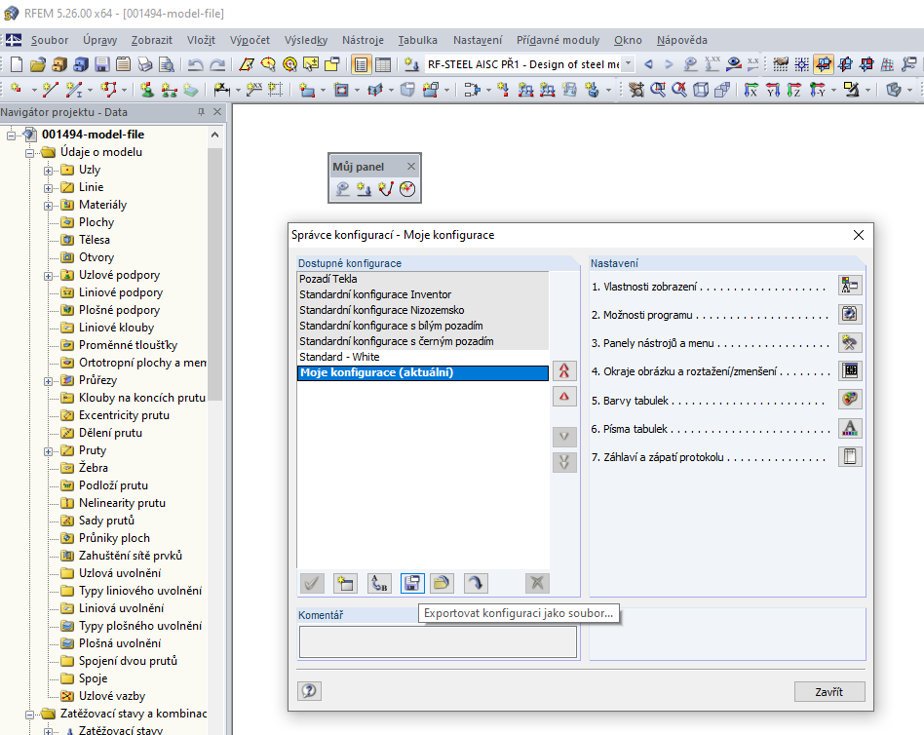Image resolution: width=924 pixels, height=735 pixels.
Task: Click the new line tool icon
Action: tap(50, 91)
